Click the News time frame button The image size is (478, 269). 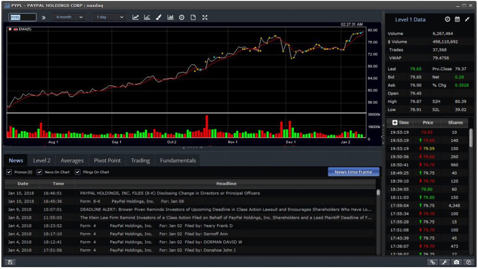coord(354,172)
